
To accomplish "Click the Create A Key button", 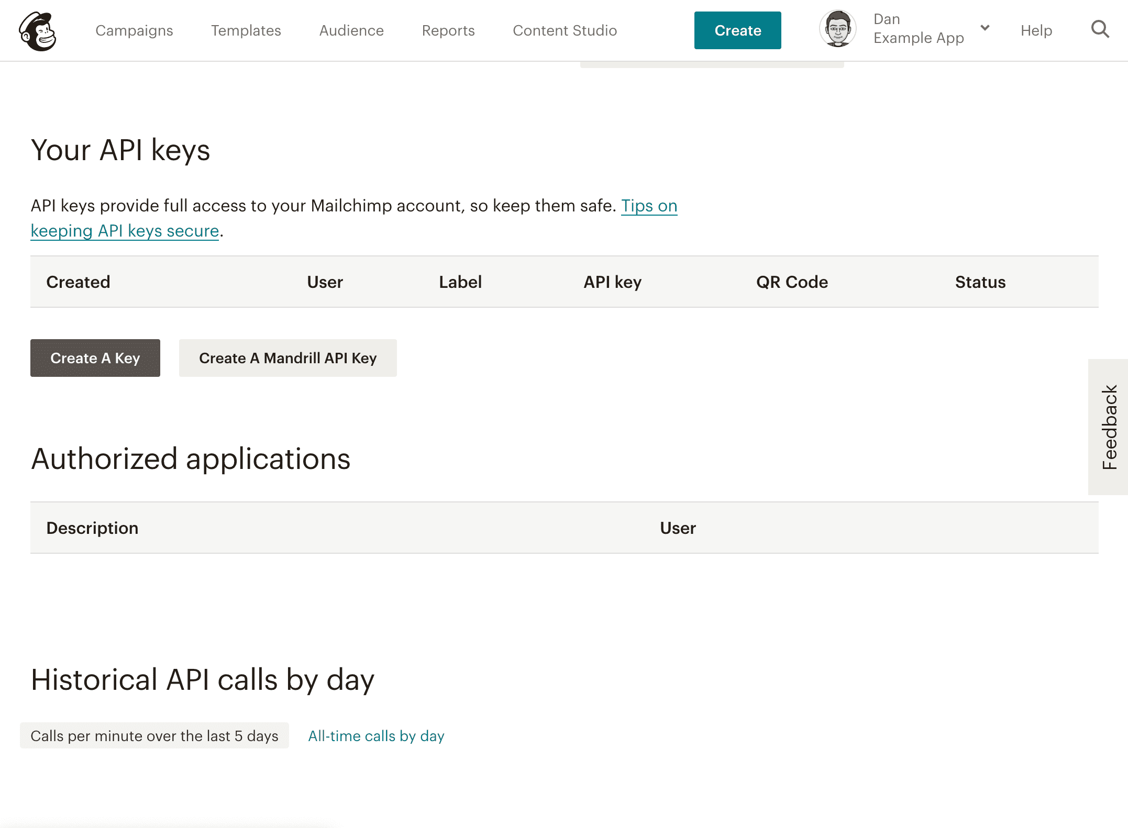I will tap(95, 358).
